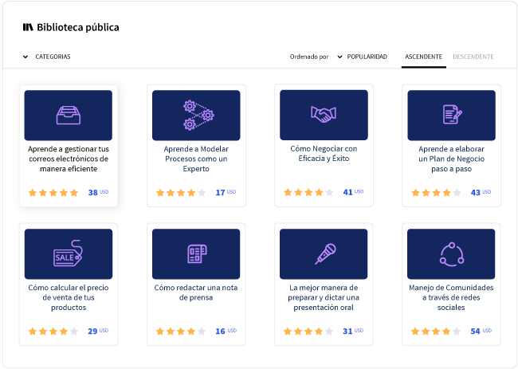The height and width of the screenshot is (369, 518).
Task: Click the document-and-pen icon on Plan de Negocio
Action: coord(452,114)
